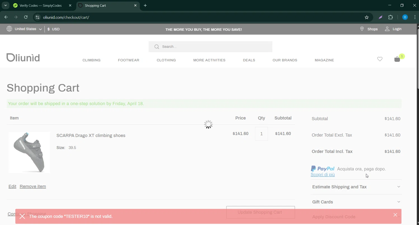Click the browser address bar URL
This screenshot has width=419, height=225.
(66, 17)
